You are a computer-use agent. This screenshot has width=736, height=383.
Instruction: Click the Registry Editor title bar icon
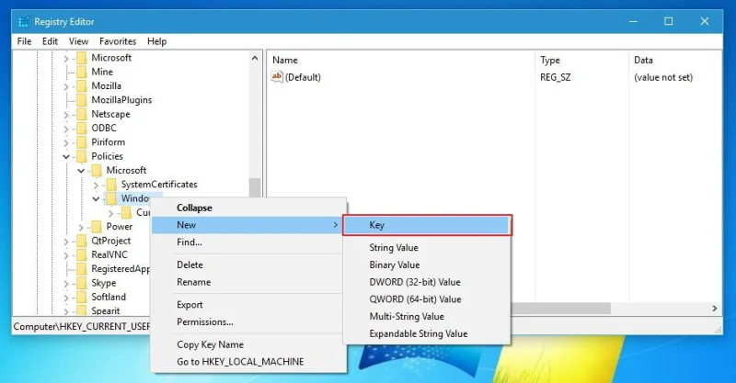click(24, 21)
